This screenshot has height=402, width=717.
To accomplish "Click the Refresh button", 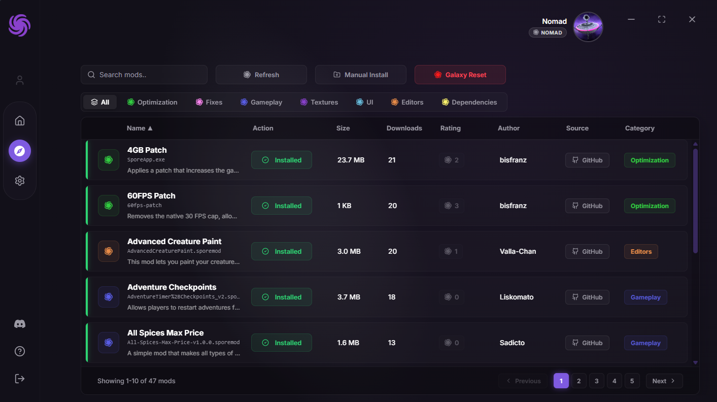I will click(x=261, y=75).
